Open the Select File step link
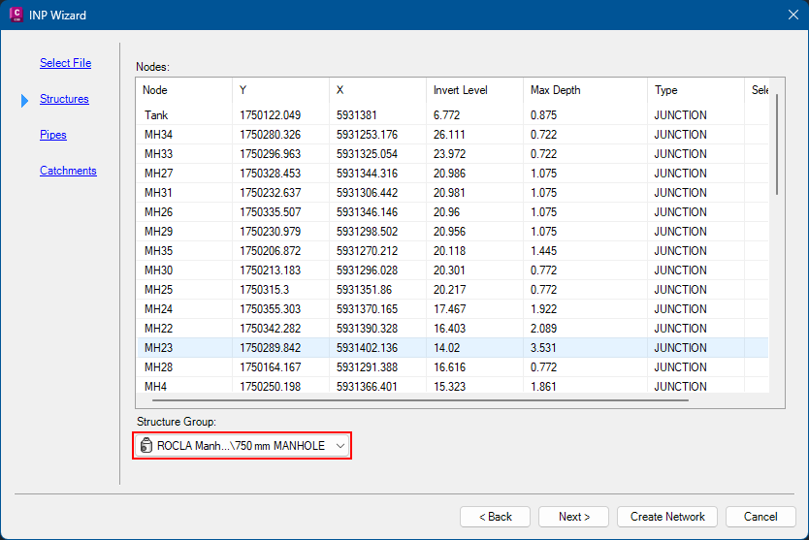This screenshot has width=809, height=540. pyautogui.click(x=66, y=63)
